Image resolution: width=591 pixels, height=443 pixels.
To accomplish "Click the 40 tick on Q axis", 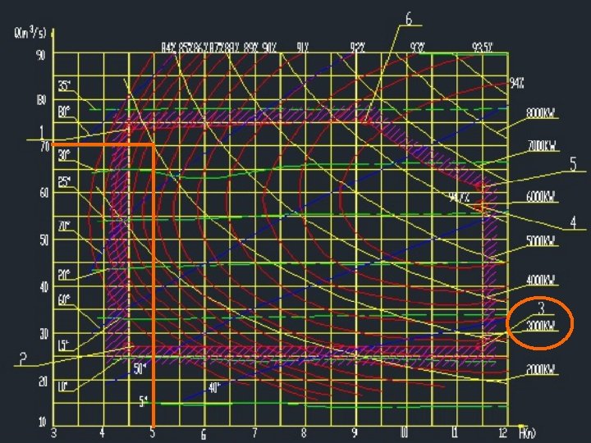I will 44,287.
